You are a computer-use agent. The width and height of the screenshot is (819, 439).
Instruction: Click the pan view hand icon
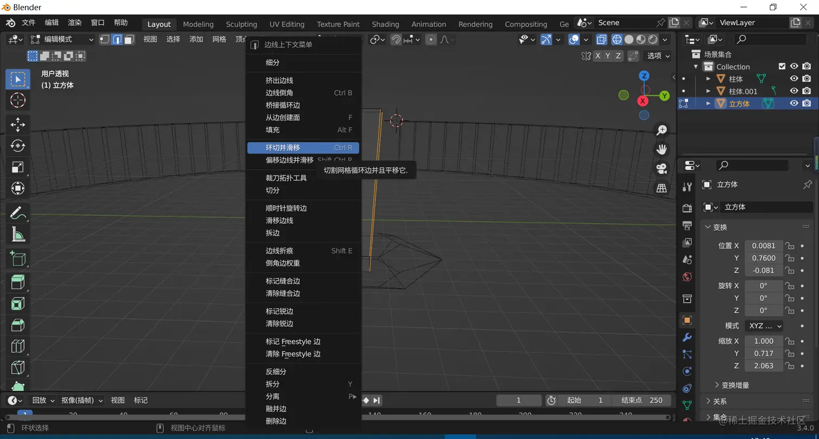click(x=661, y=149)
